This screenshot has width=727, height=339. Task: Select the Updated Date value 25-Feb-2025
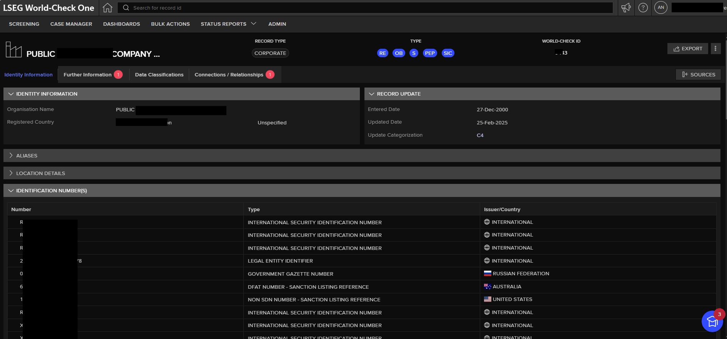pos(492,122)
